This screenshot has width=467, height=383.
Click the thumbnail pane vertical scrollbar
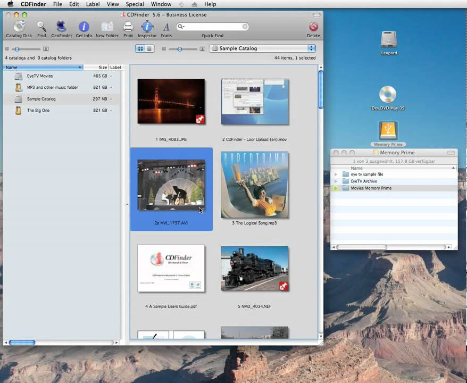click(x=321, y=89)
